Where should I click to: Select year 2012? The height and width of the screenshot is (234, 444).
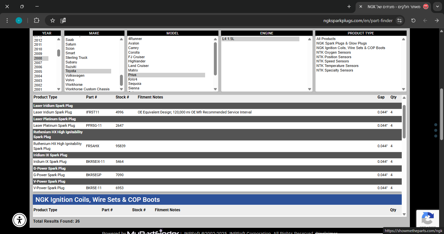[x=38, y=40]
